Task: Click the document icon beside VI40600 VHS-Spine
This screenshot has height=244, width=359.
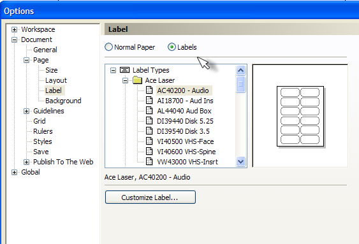Action: (x=149, y=151)
